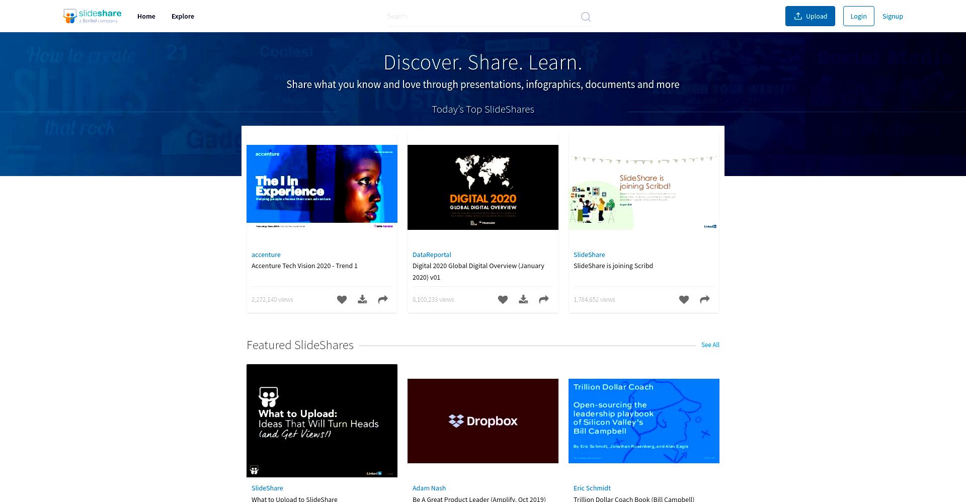Focus the Search input field
Viewport: 966px width, 502px height.
tap(482, 17)
